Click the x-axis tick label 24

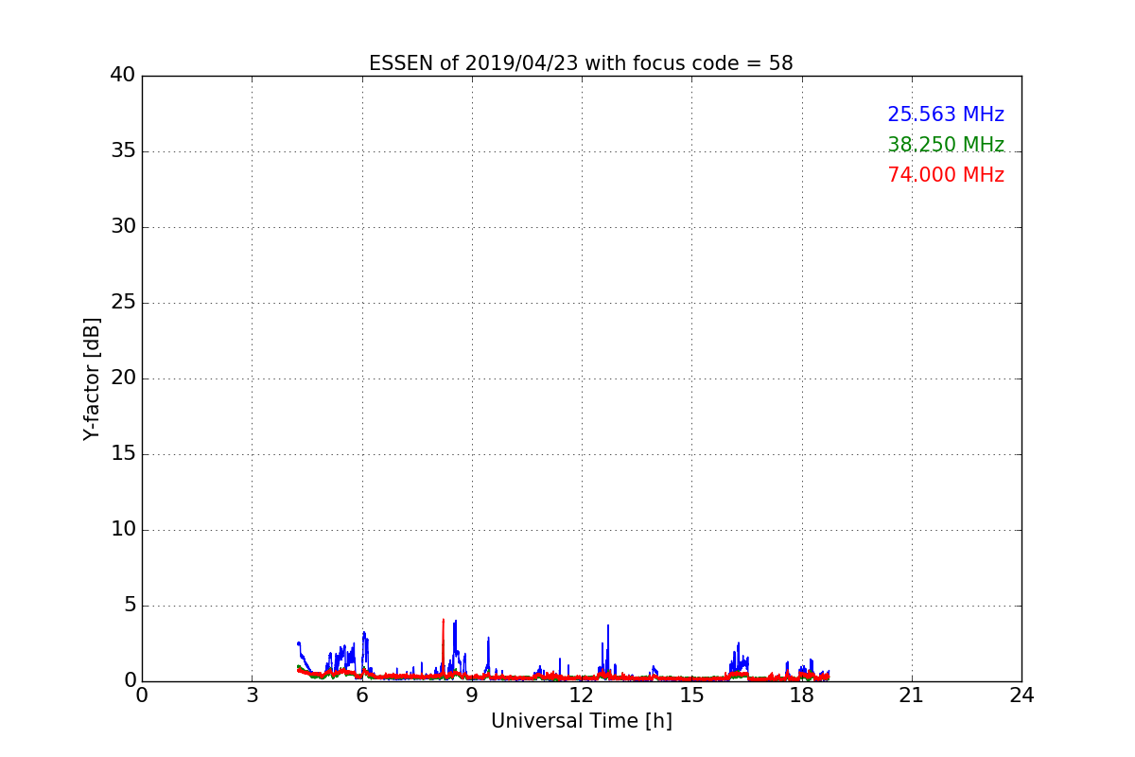1021,695
